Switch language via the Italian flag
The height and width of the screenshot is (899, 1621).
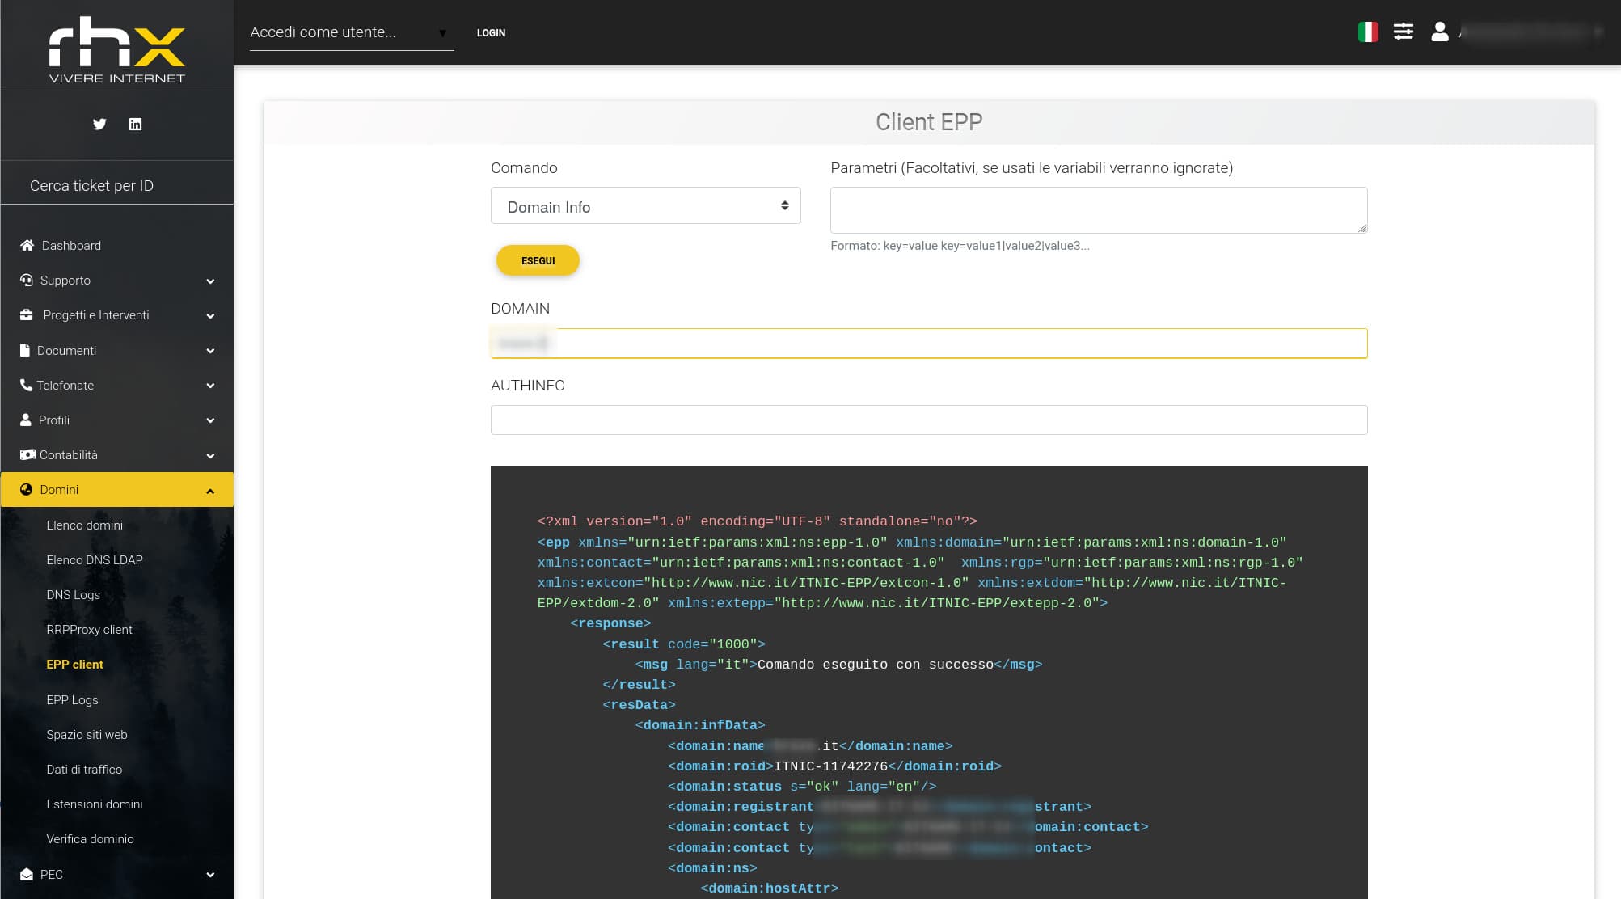(x=1368, y=32)
